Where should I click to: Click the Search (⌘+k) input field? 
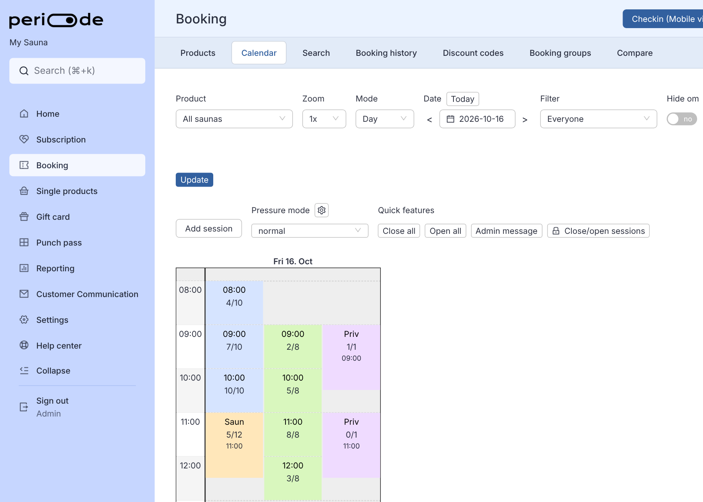[77, 71]
